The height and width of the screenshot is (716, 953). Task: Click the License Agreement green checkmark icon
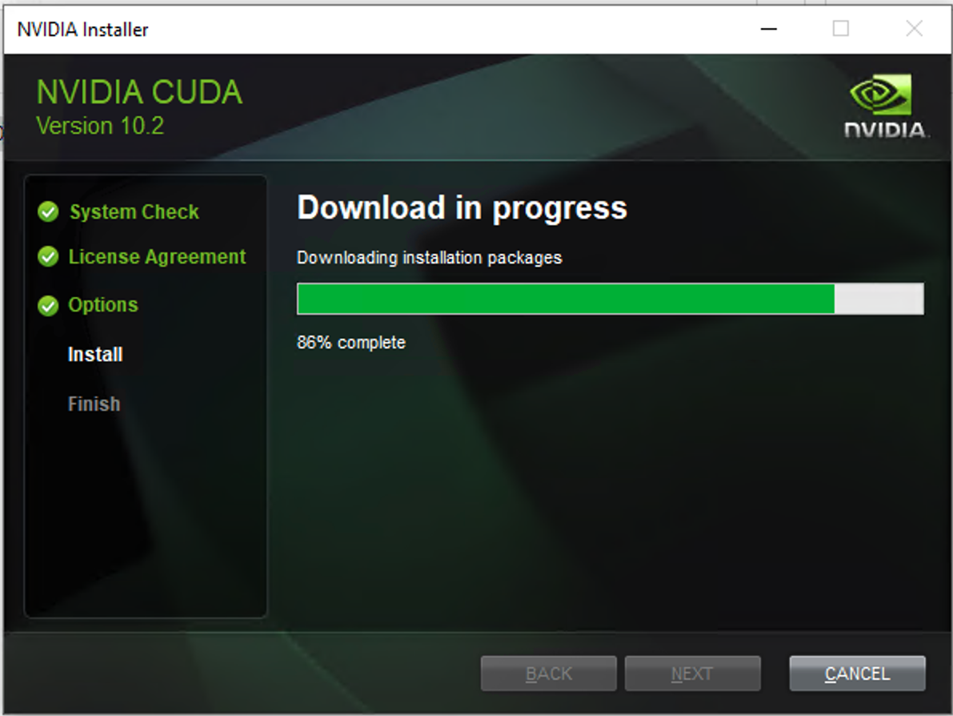[48, 257]
